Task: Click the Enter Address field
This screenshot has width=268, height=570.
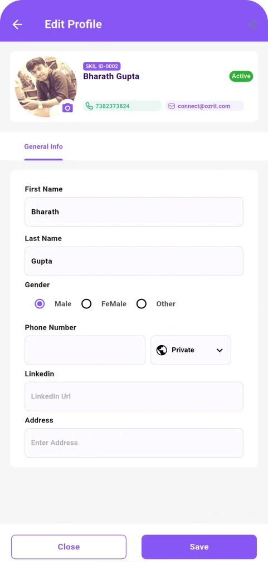Action: click(134, 443)
